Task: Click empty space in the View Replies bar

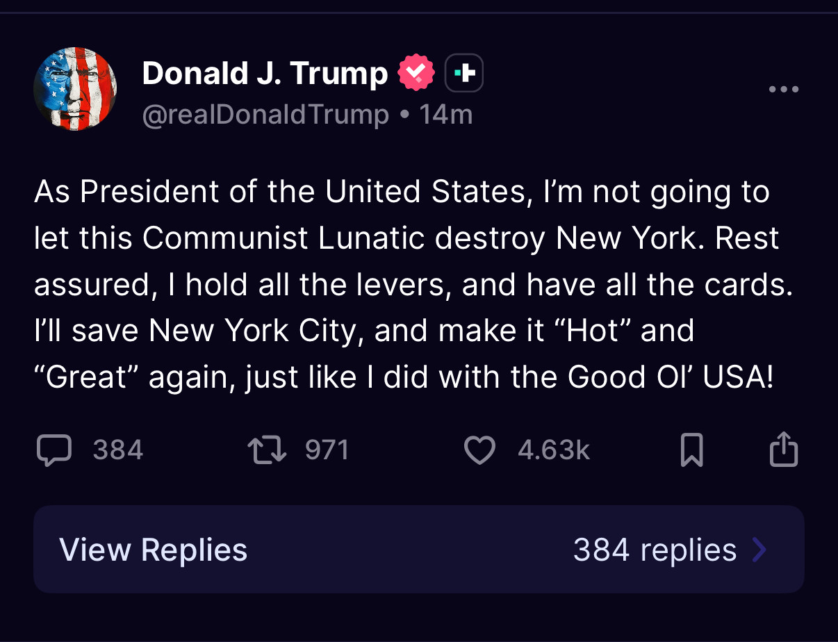Action: 410,550
